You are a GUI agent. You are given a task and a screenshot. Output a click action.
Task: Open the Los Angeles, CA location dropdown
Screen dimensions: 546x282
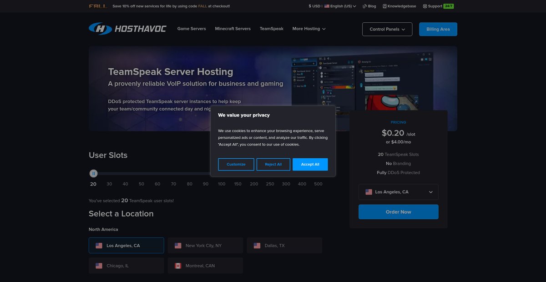[x=399, y=192]
